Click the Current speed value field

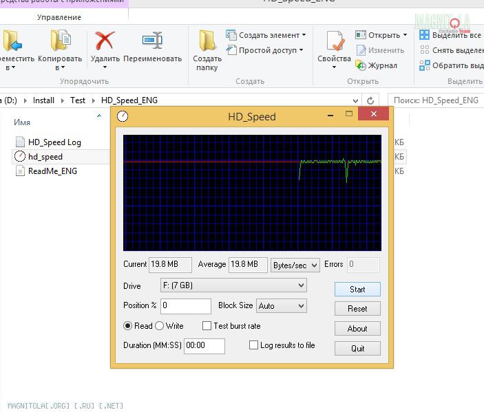170,265
